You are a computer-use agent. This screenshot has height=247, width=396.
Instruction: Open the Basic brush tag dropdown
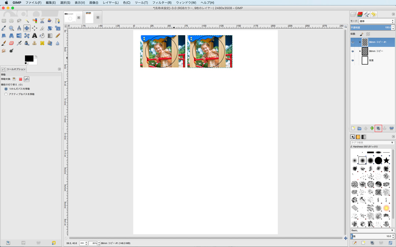click(372, 231)
